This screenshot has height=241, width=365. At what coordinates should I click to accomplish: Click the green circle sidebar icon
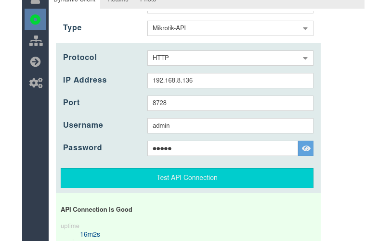click(35, 19)
